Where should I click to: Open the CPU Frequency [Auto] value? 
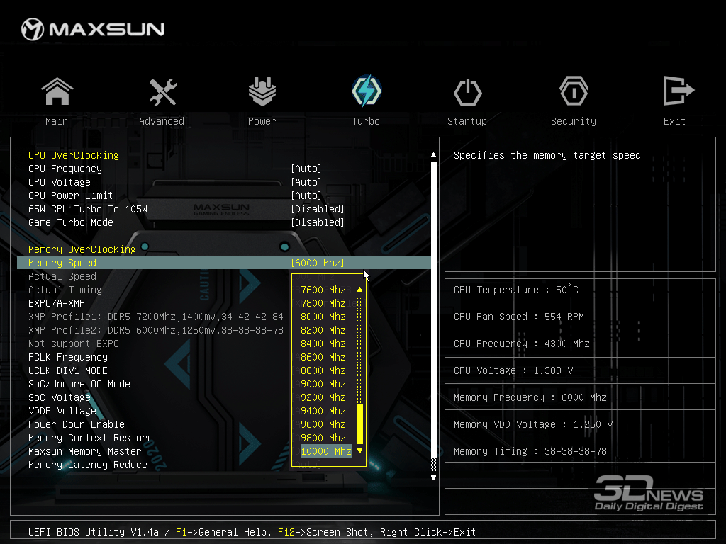306,169
